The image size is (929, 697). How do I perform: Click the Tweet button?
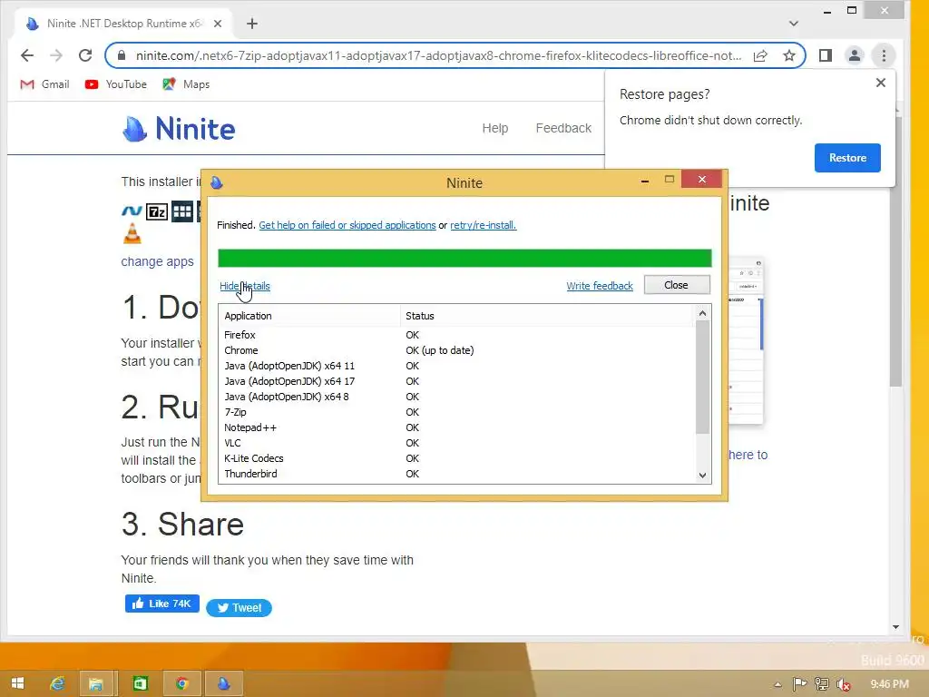(x=239, y=607)
